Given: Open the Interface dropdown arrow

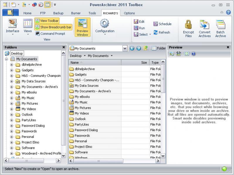Looking at the screenshot, I should click(x=13, y=35).
